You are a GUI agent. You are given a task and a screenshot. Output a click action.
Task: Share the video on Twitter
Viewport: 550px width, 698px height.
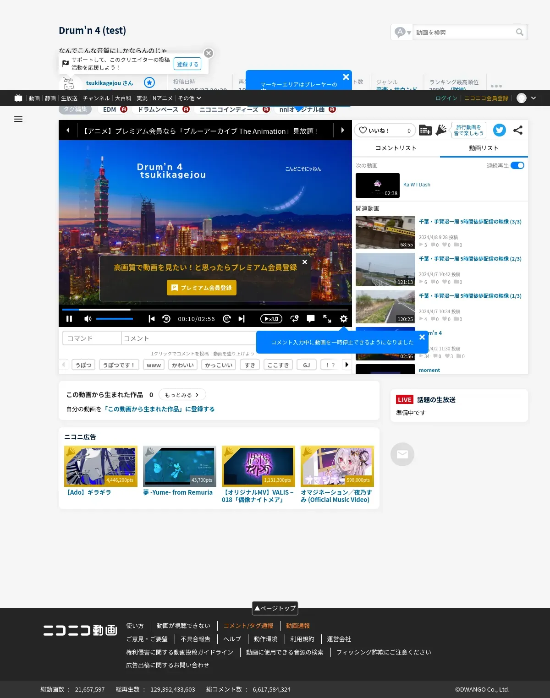[500, 130]
